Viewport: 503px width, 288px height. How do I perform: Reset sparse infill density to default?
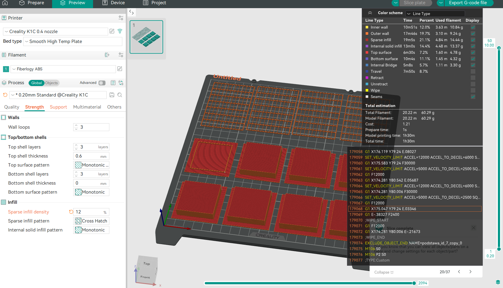(x=71, y=212)
